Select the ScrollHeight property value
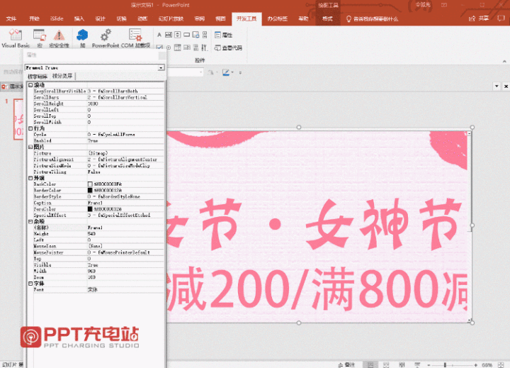The height and width of the screenshot is (368, 510). pos(125,104)
